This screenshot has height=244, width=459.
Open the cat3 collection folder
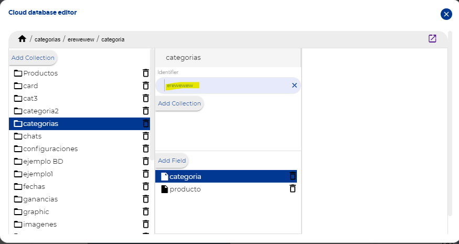(x=79, y=98)
